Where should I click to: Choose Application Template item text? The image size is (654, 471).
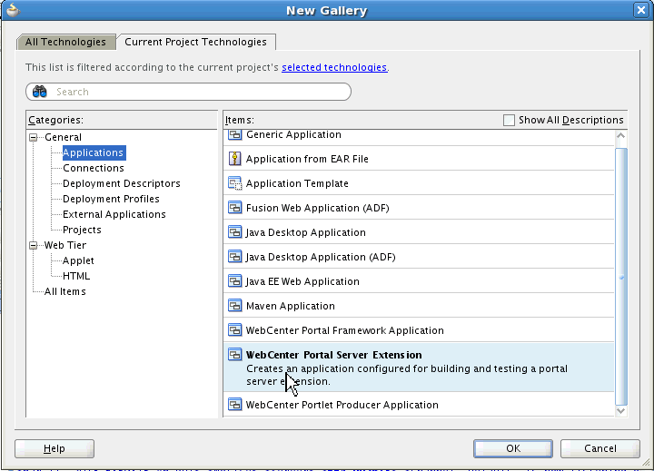297,183
